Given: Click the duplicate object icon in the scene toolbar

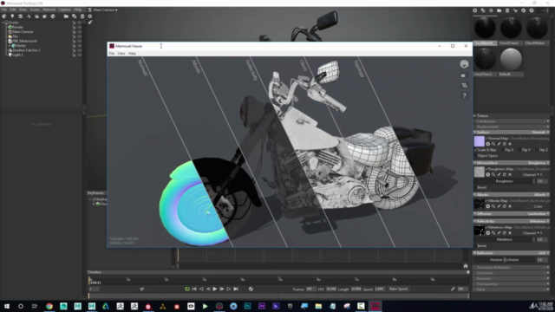Looking at the screenshot, I should tap(74, 16).
